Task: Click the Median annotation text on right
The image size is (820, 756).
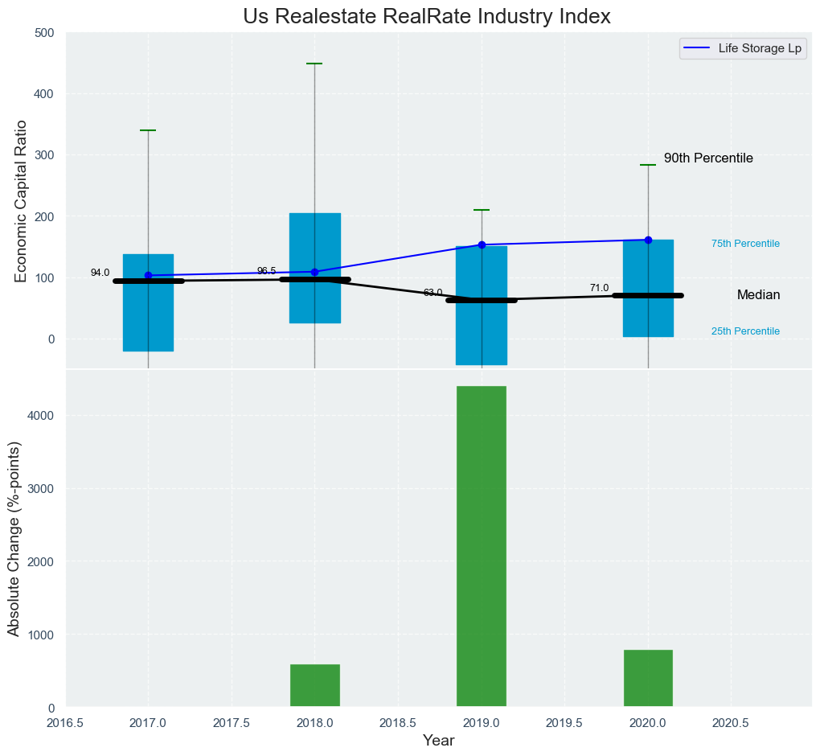Action: click(758, 295)
